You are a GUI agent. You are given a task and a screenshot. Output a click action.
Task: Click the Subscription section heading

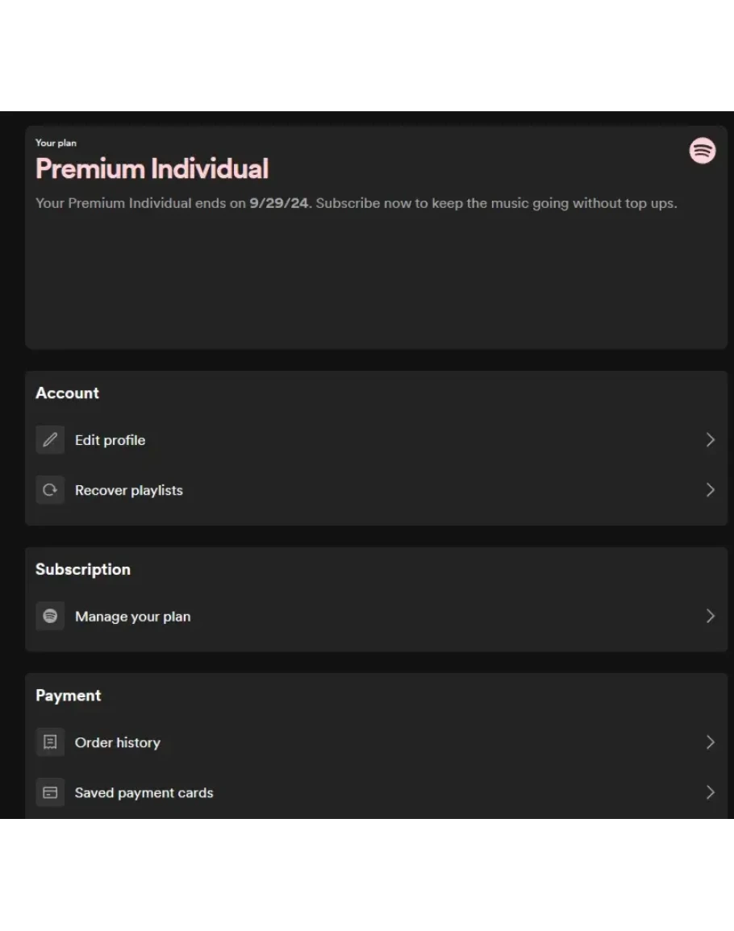(82, 569)
